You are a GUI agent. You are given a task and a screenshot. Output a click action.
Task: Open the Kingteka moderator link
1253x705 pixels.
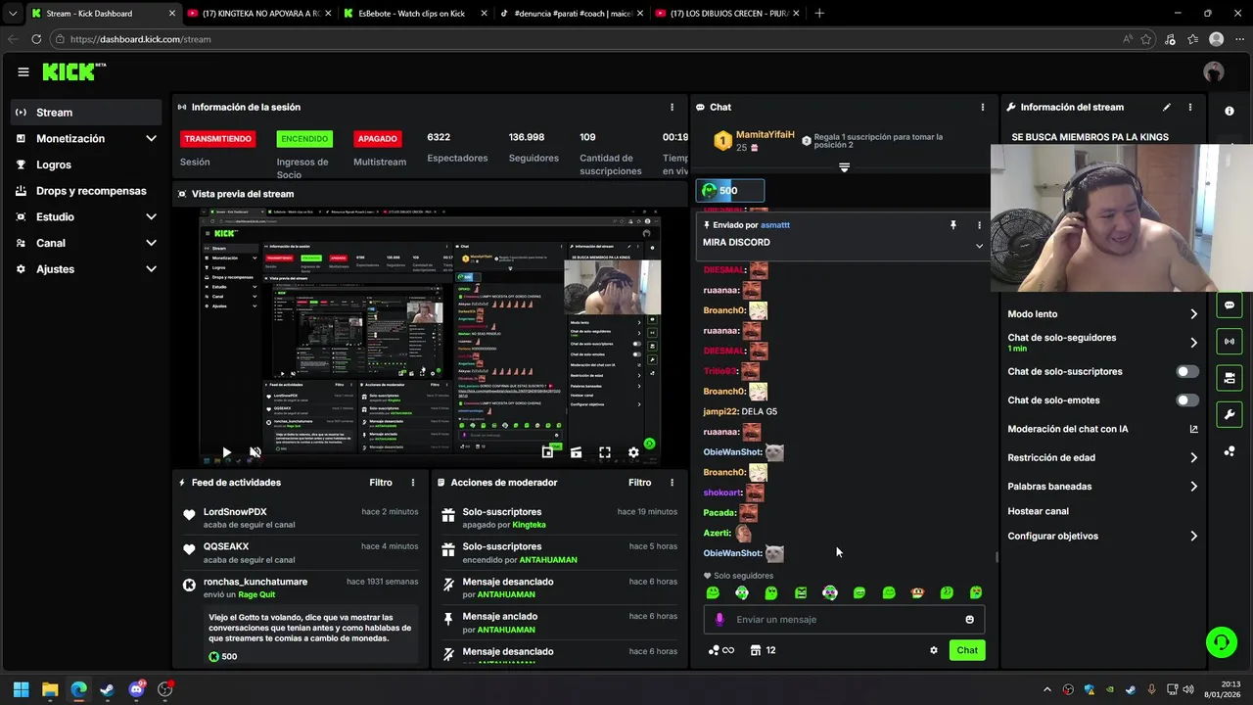coord(529,525)
